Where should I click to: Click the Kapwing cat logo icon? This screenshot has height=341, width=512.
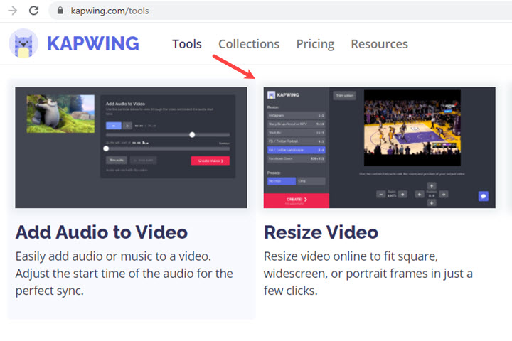coord(23,43)
